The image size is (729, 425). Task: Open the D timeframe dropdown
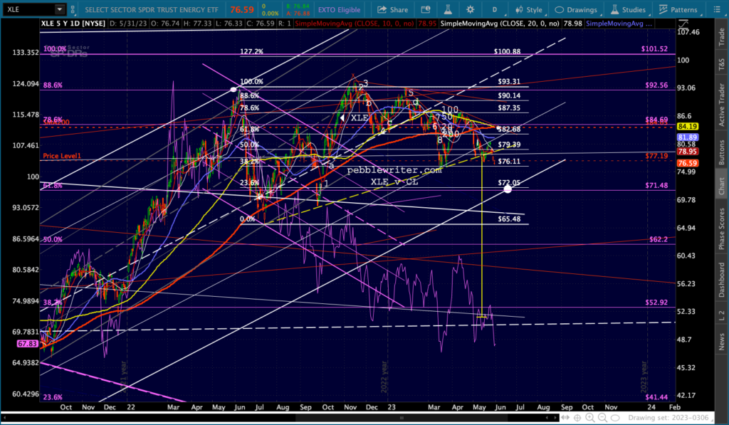pos(495,9)
